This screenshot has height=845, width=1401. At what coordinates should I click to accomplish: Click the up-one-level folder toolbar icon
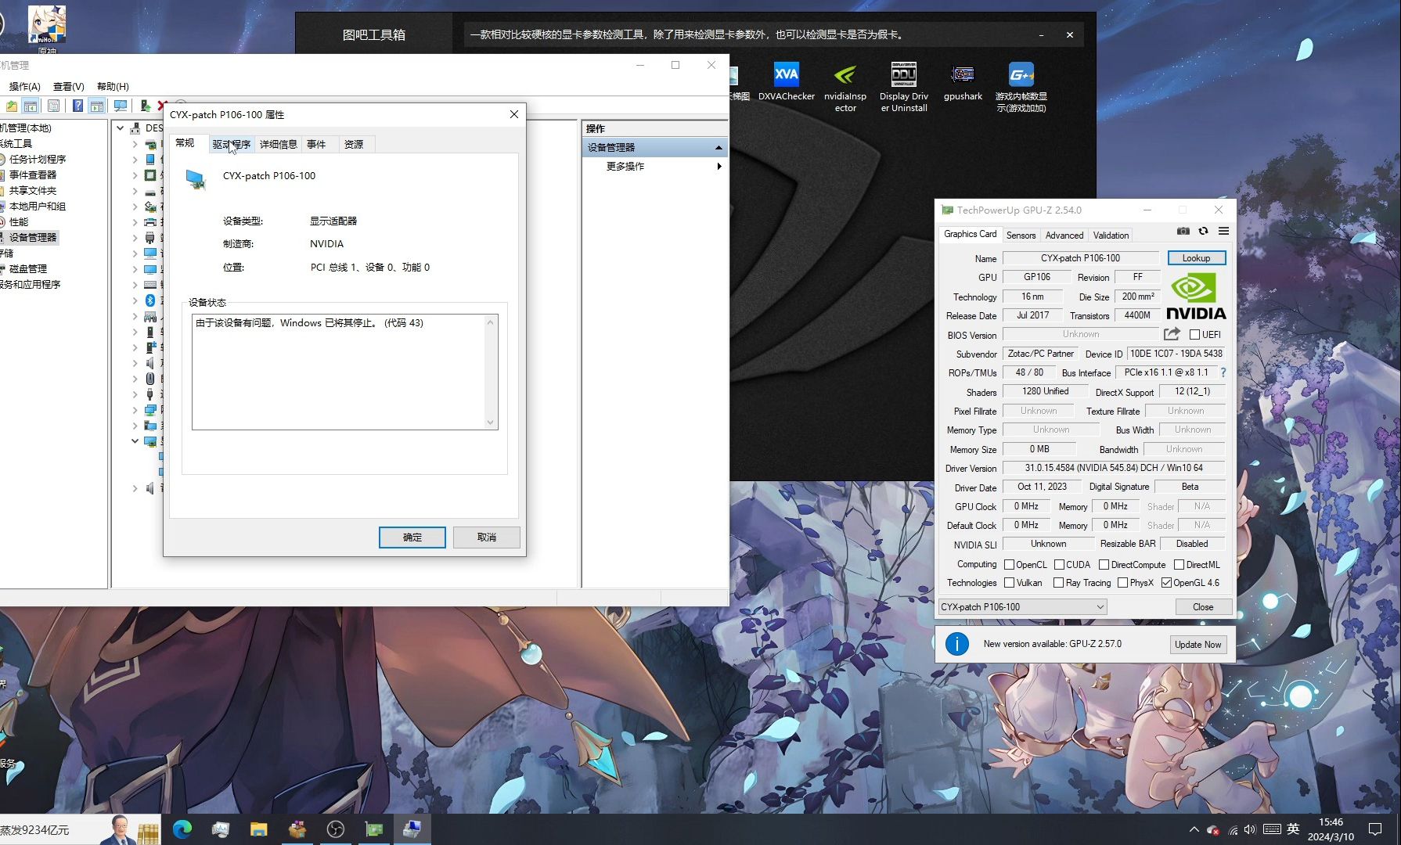click(x=12, y=106)
